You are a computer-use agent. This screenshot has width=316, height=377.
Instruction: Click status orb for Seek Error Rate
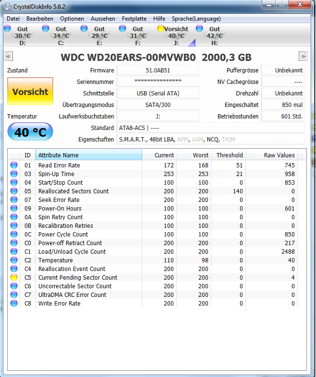pyautogui.click(x=14, y=200)
